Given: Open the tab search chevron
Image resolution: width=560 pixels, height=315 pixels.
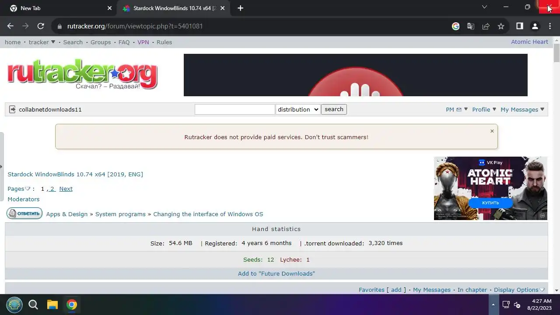Looking at the screenshot, I should [484, 7].
